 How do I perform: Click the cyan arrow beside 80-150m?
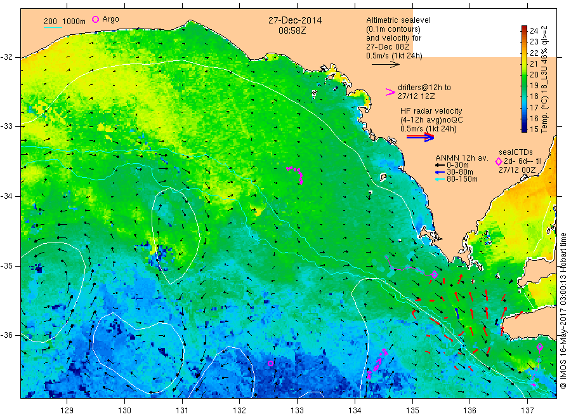[440, 179]
